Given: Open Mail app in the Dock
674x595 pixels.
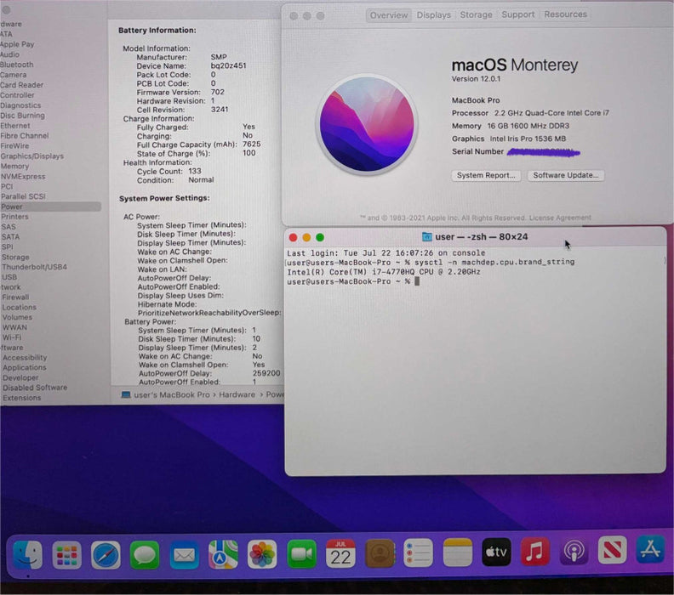Looking at the screenshot, I should click(x=184, y=555).
